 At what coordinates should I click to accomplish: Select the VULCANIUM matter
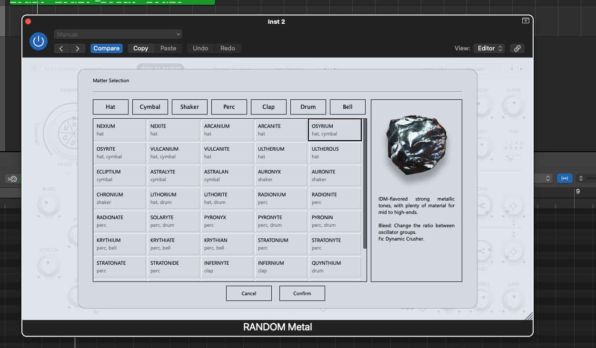click(173, 153)
